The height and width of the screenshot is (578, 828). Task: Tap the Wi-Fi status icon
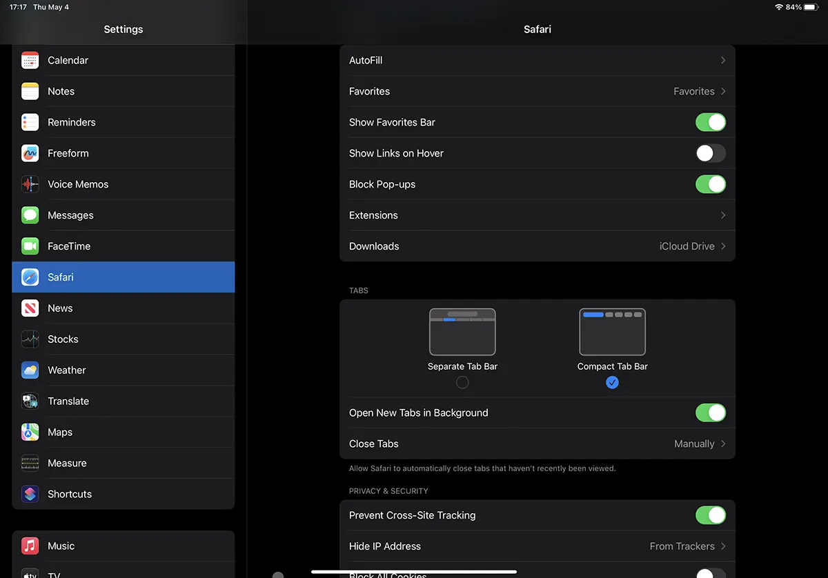click(779, 7)
